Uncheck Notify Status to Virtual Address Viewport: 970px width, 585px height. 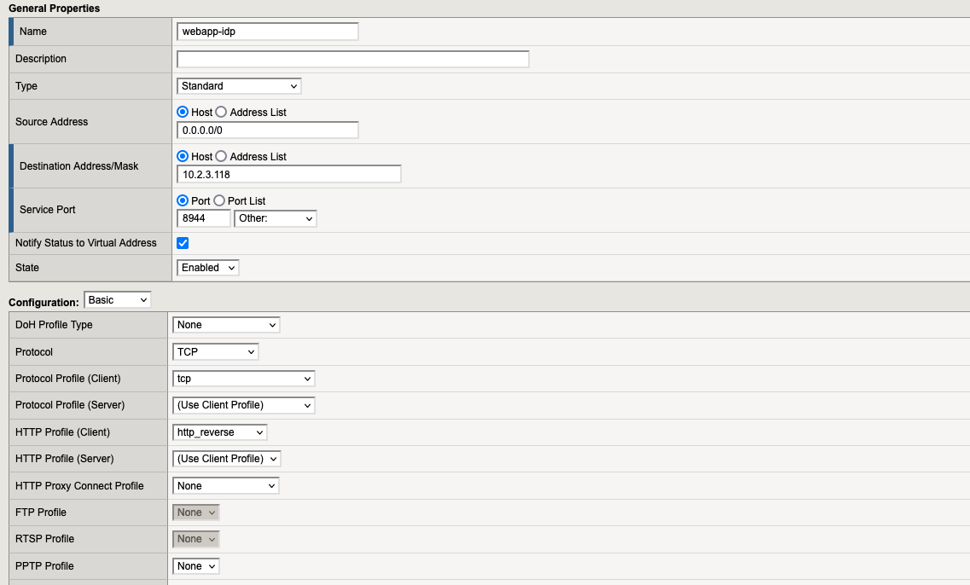click(183, 243)
